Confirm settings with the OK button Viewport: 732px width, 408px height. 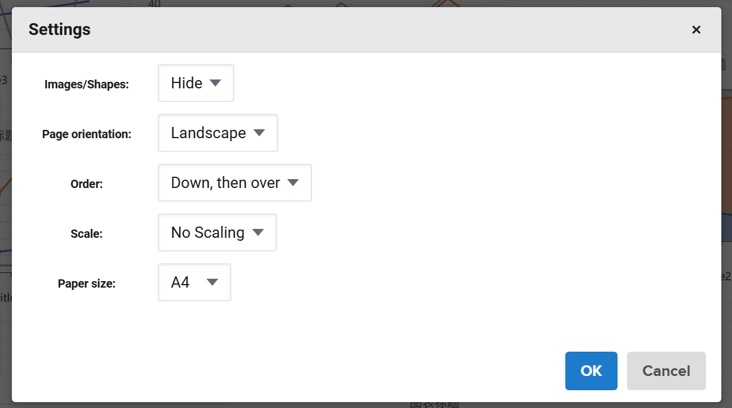[x=591, y=371]
